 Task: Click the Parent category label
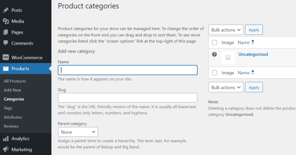click(x=72, y=124)
